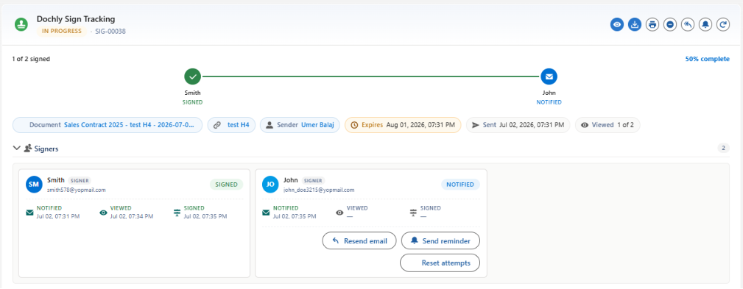Click the JO avatar on John's card
The width and height of the screenshot is (743, 289).
pyautogui.click(x=270, y=185)
